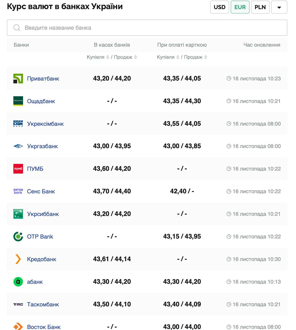The height and width of the screenshot is (330, 296).
Task: Click the При оплаті карткою column header
Action: [182, 45]
